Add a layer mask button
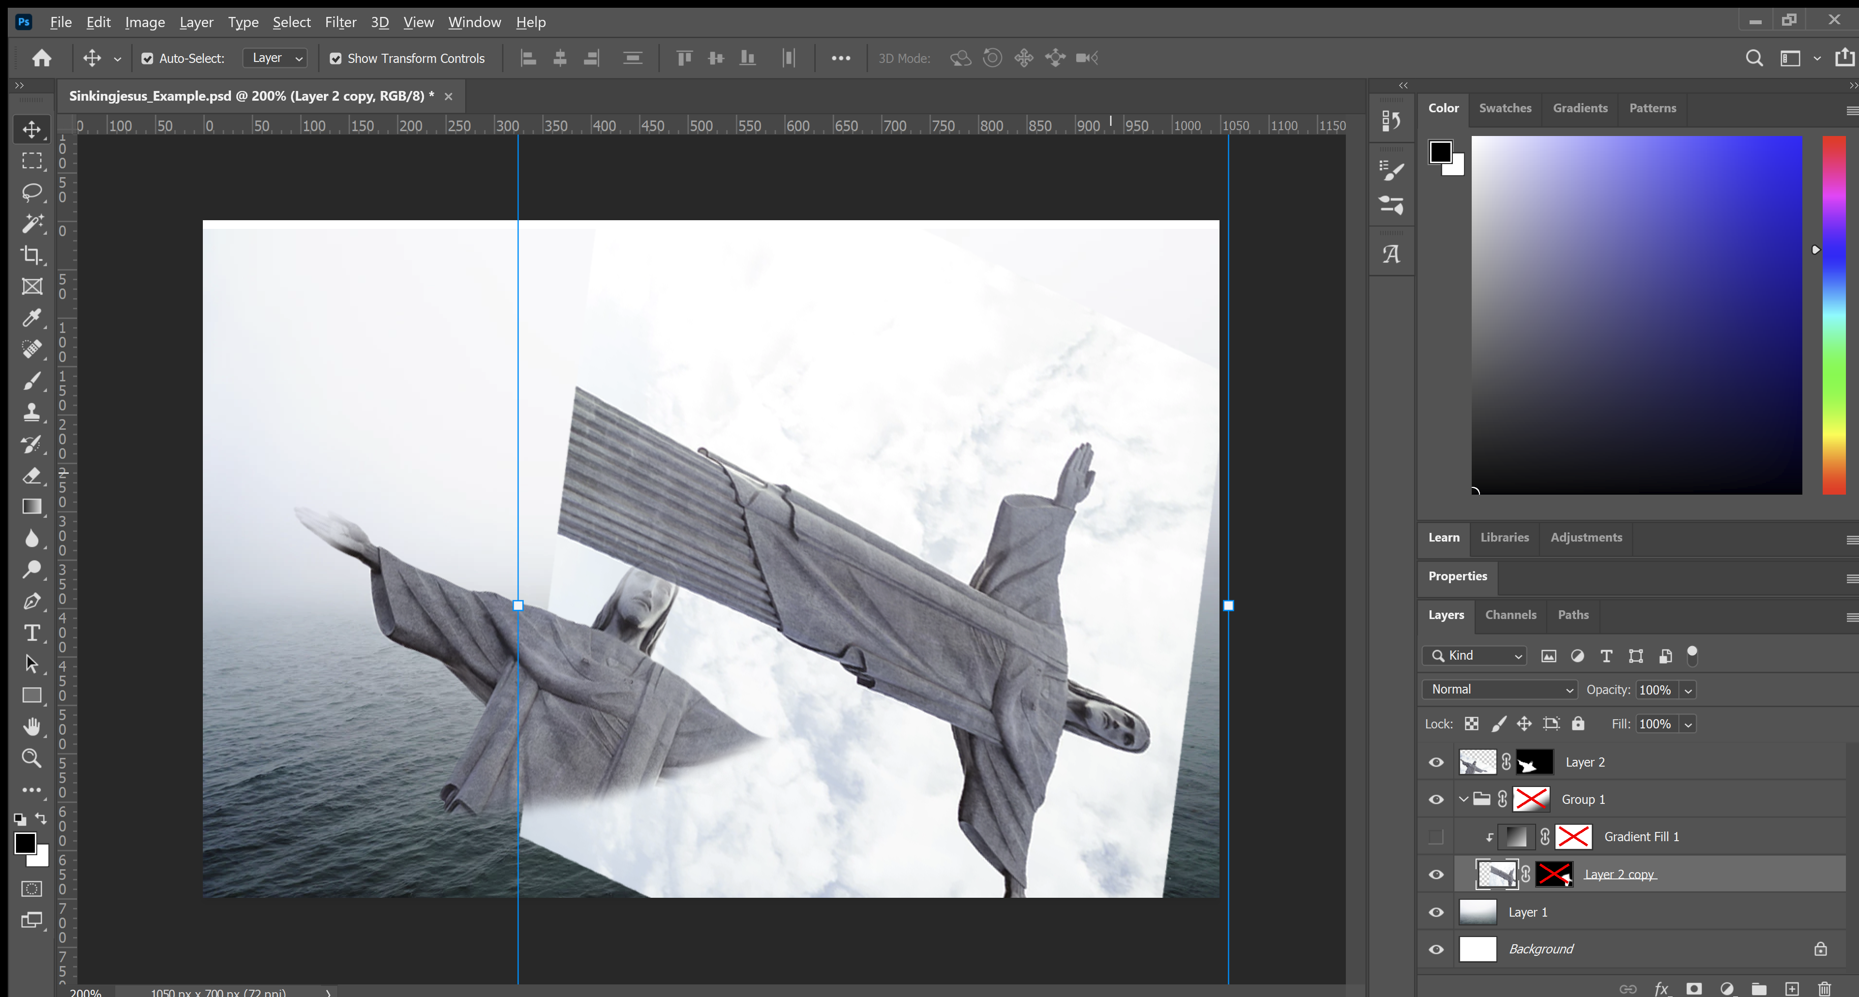This screenshot has height=997, width=1859. (x=1694, y=988)
